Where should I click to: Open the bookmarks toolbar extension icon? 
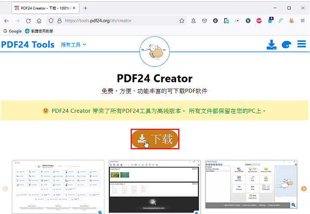pyautogui.click(x=194, y=21)
